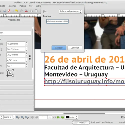Click the 'of 4' page count text
Screen dimensions: 125x125
(54, 117)
